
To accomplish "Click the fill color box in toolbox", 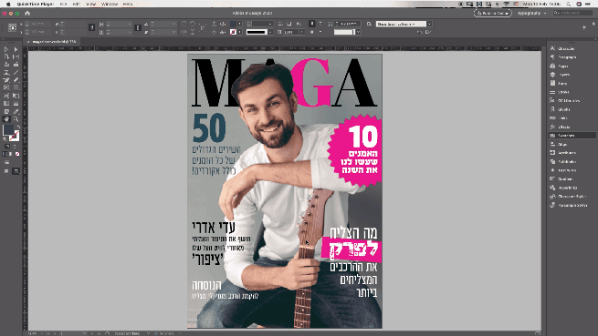I will click(x=8, y=129).
